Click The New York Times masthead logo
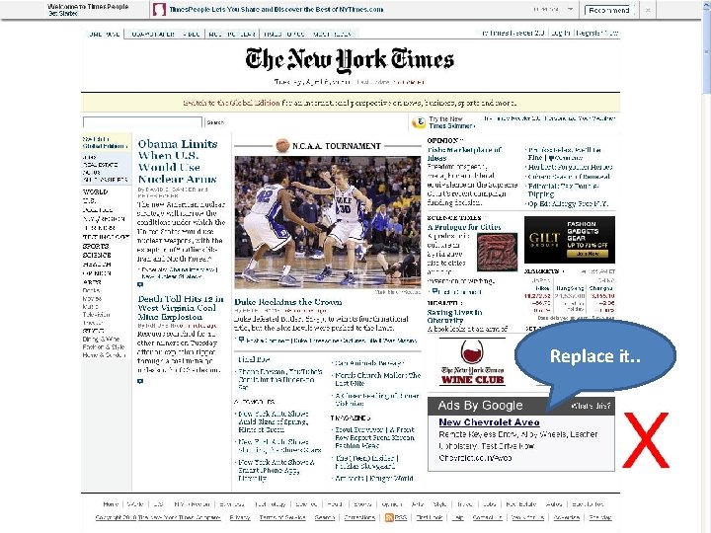Viewport: 711px width, 533px height. pos(350,60)
